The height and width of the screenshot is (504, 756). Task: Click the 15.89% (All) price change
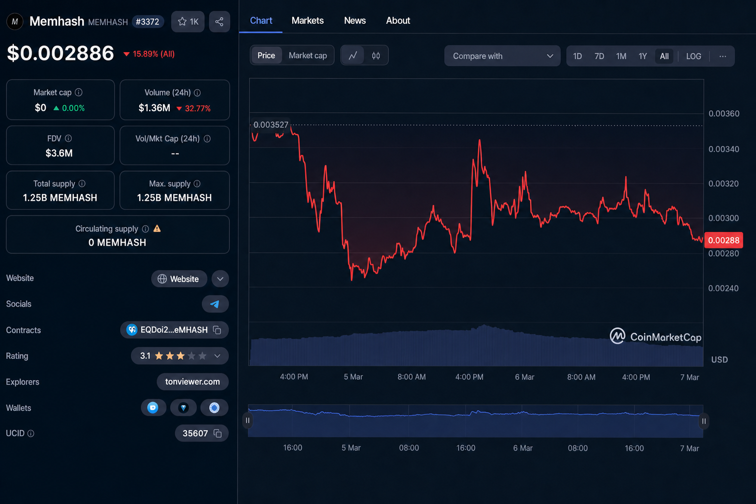[149, 54]
